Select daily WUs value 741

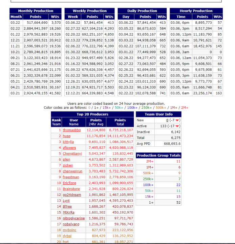pyautogui.click(x=163, y=94)
